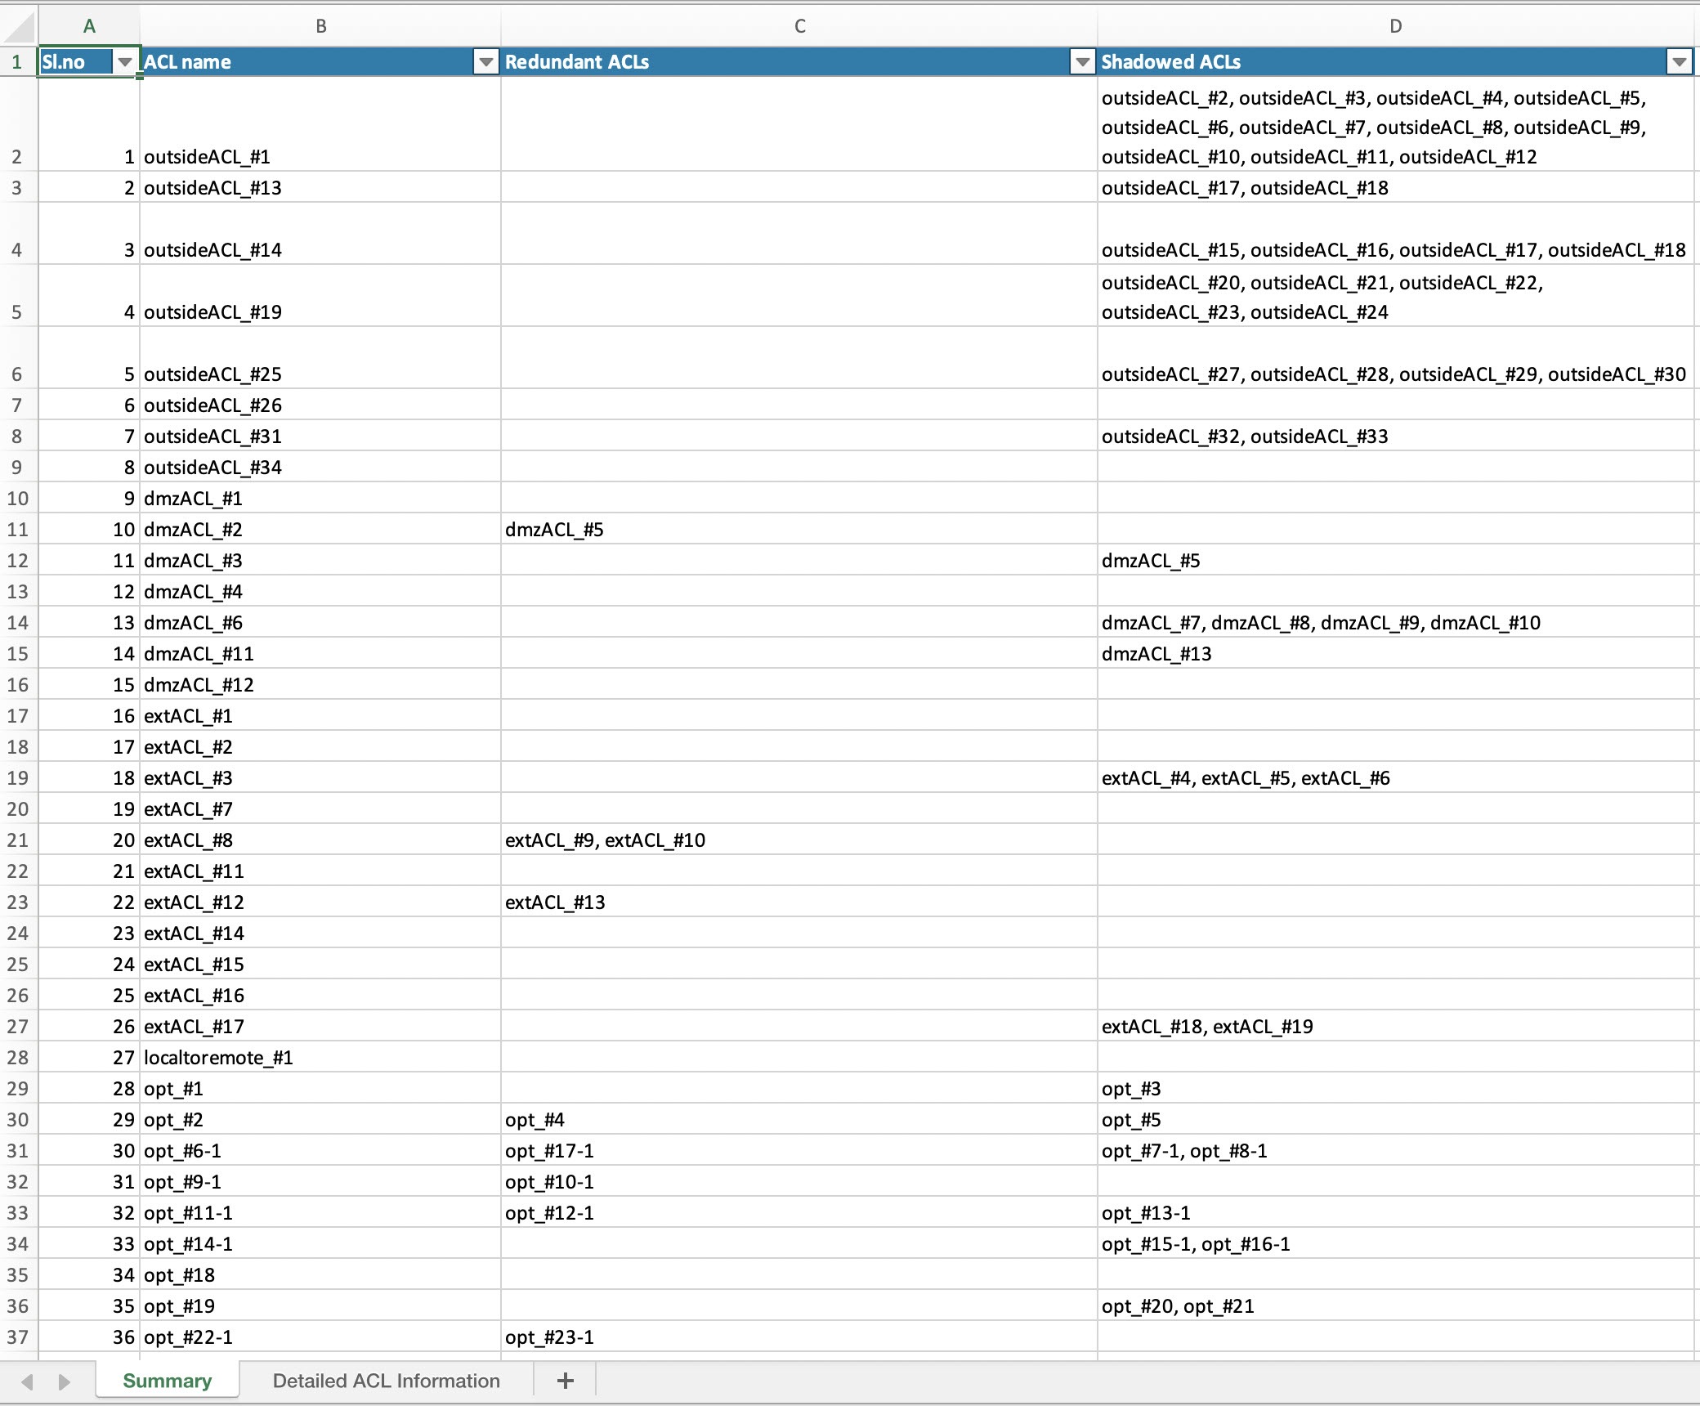Select column header B

(x=321, y=25)
